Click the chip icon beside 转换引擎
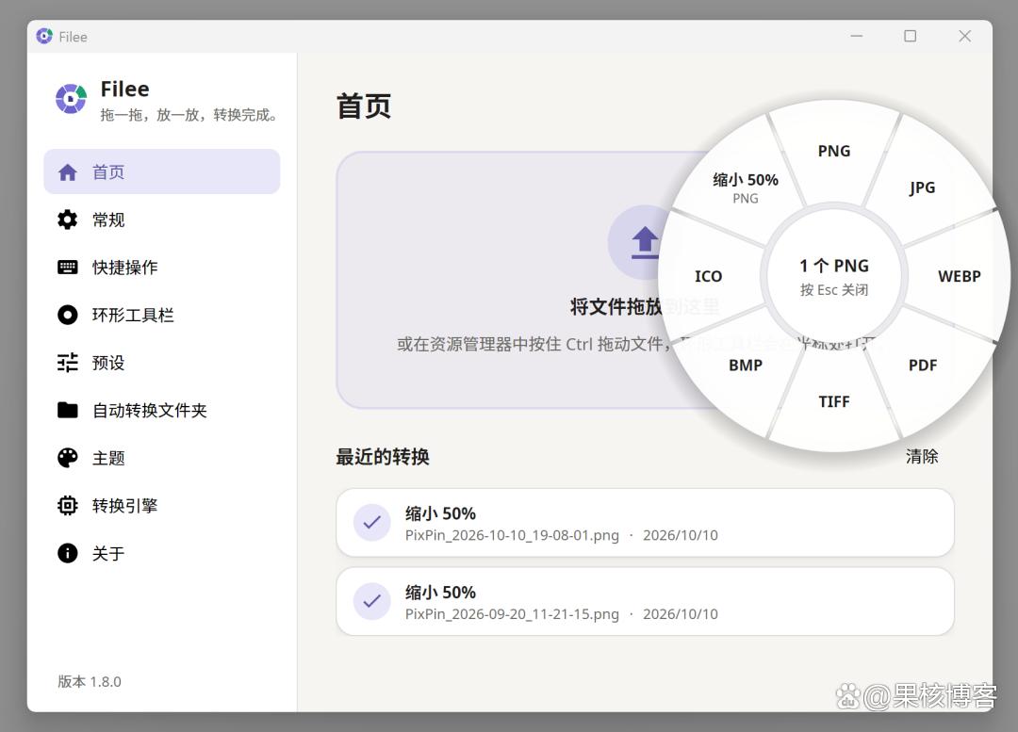 [x=68, y=506]
